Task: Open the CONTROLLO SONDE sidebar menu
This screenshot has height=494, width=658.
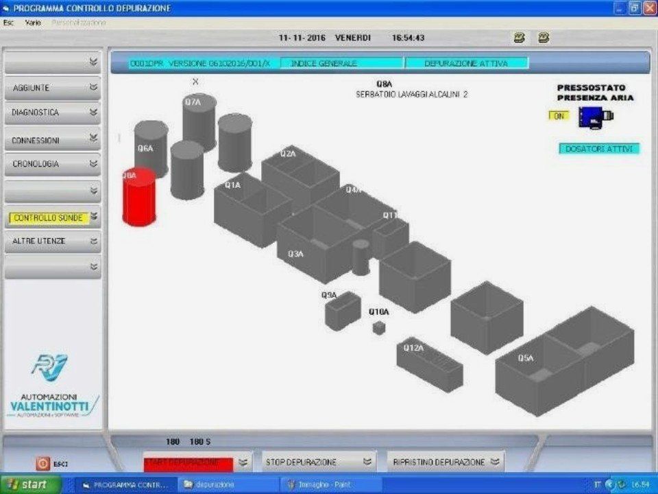Action: (53, 217)
